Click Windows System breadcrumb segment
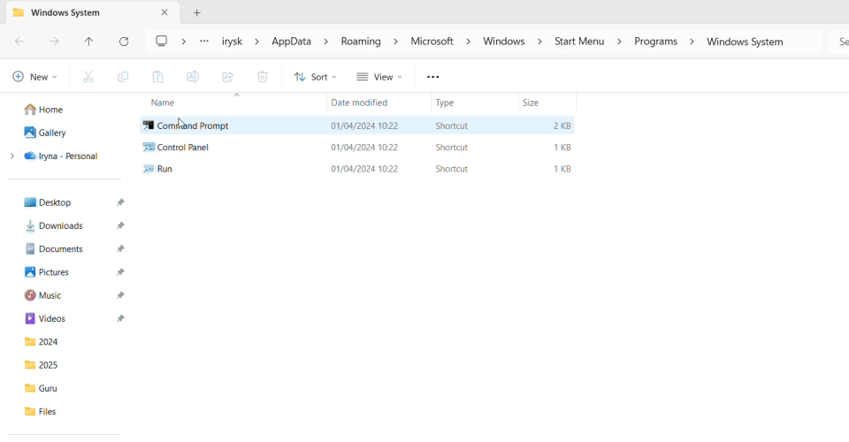 coord(745,42)
